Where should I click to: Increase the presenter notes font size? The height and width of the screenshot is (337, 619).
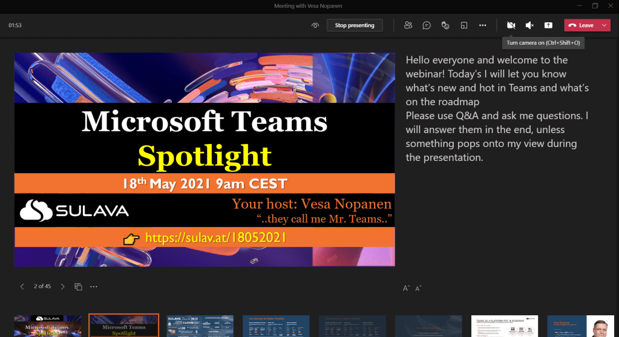(406, 288)
